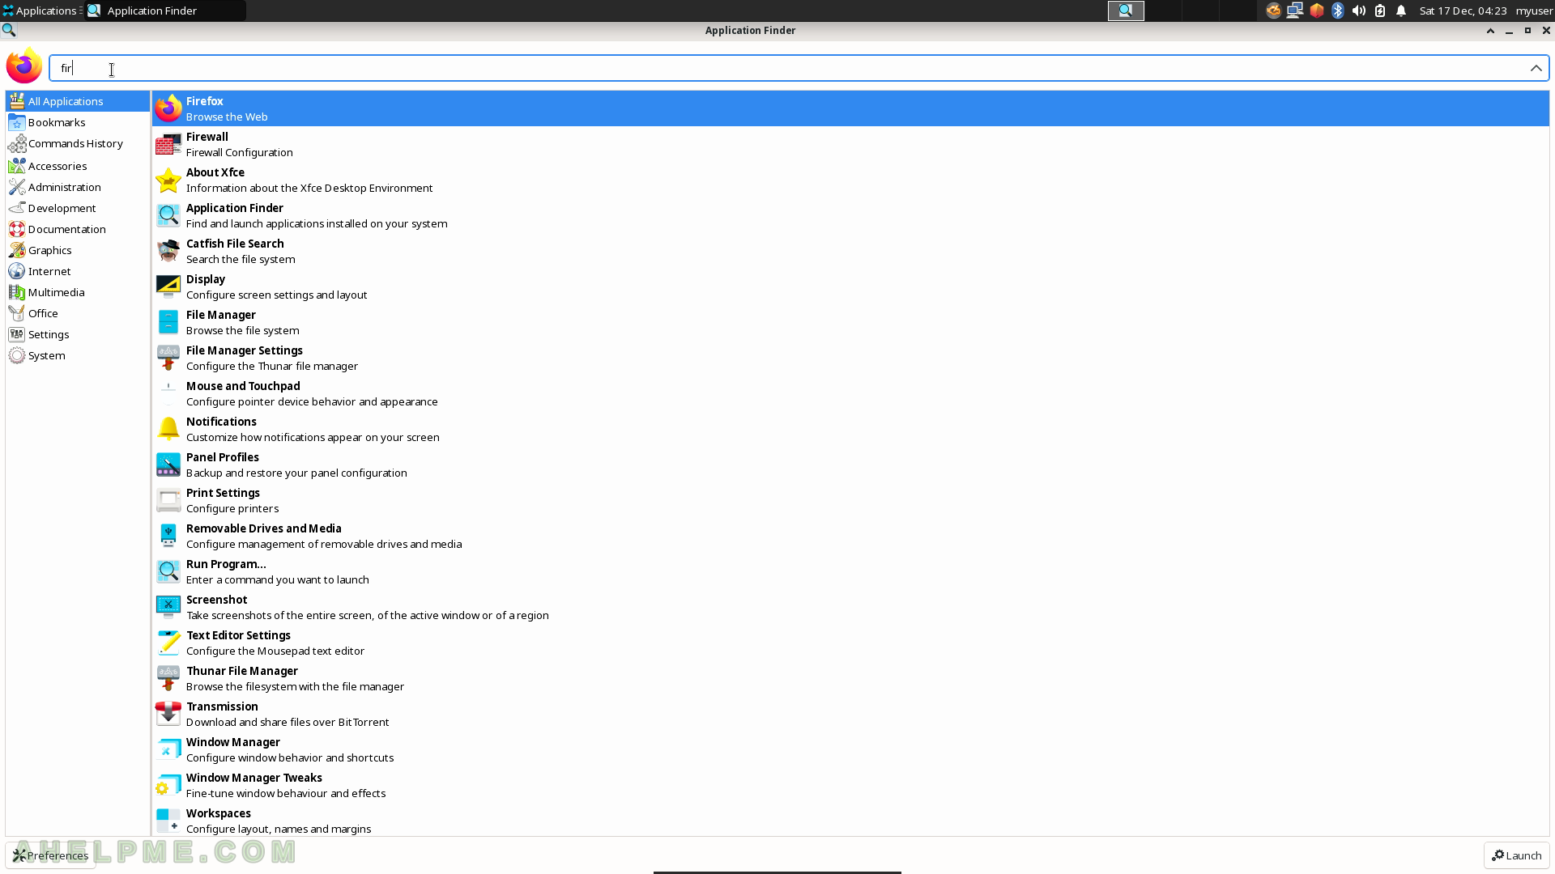Open the Preferences button
1555x874 pixels.
coord(50,855)
